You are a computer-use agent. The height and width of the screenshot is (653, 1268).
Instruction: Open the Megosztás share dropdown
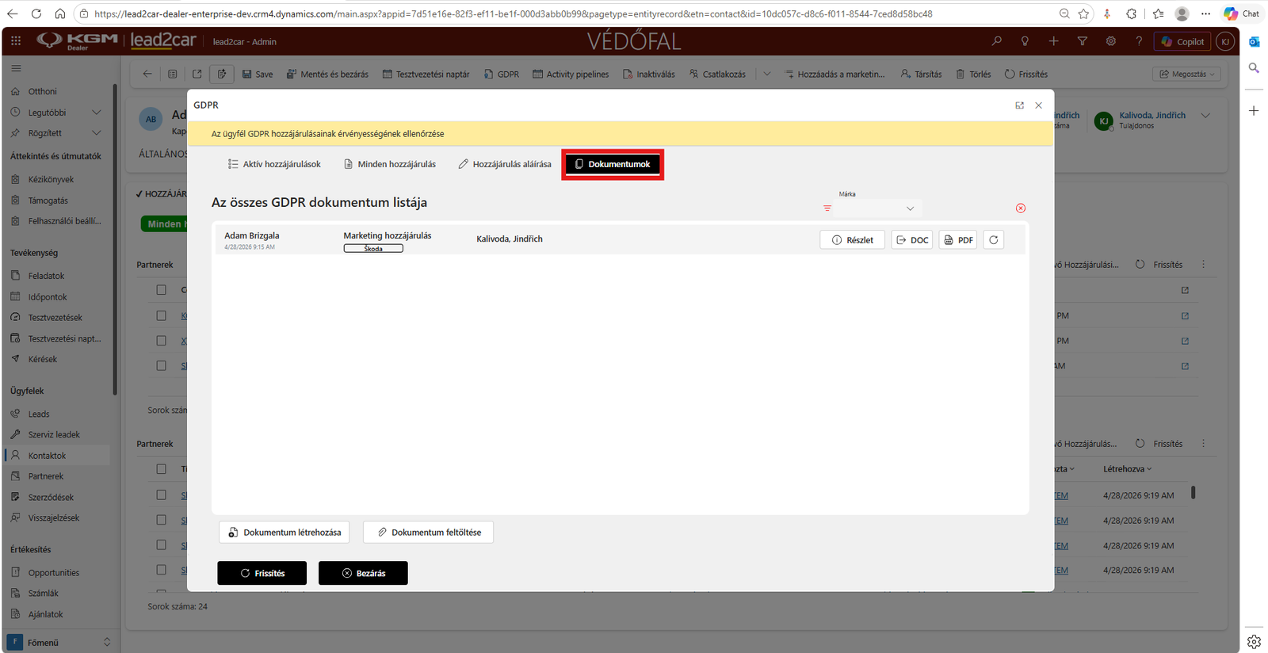click(x=1186, y=74)
